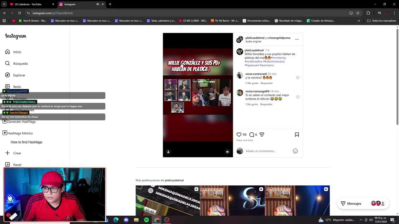This screenshot has height=224, width=399.
Task: Like the post with heart icon
Action: pos(239,134)
